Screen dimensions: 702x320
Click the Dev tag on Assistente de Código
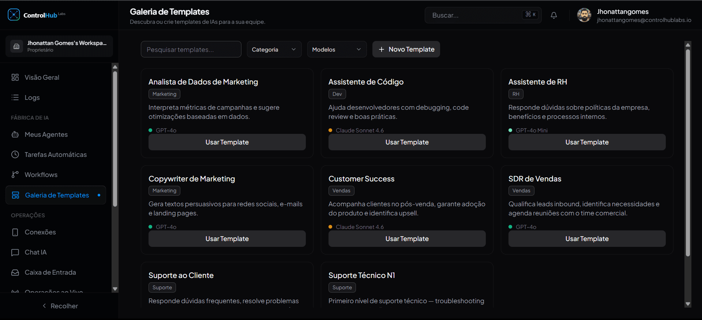[x=337, y=94]
